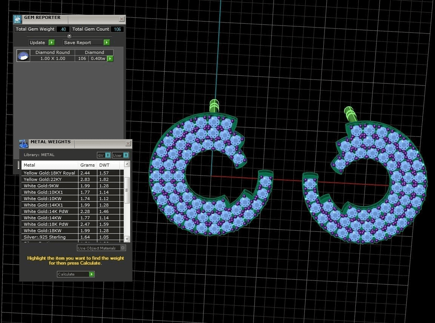Select White Gold:9KW row
Viewport: 435px width, 323px height.
72,185
